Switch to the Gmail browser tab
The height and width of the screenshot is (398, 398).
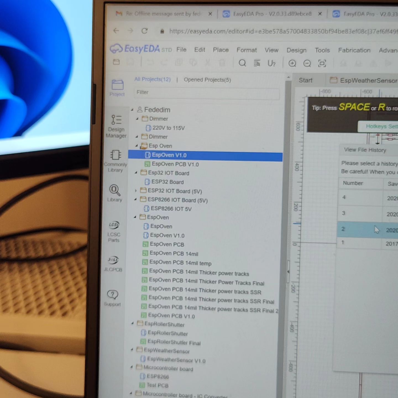[x=164, y=14]
